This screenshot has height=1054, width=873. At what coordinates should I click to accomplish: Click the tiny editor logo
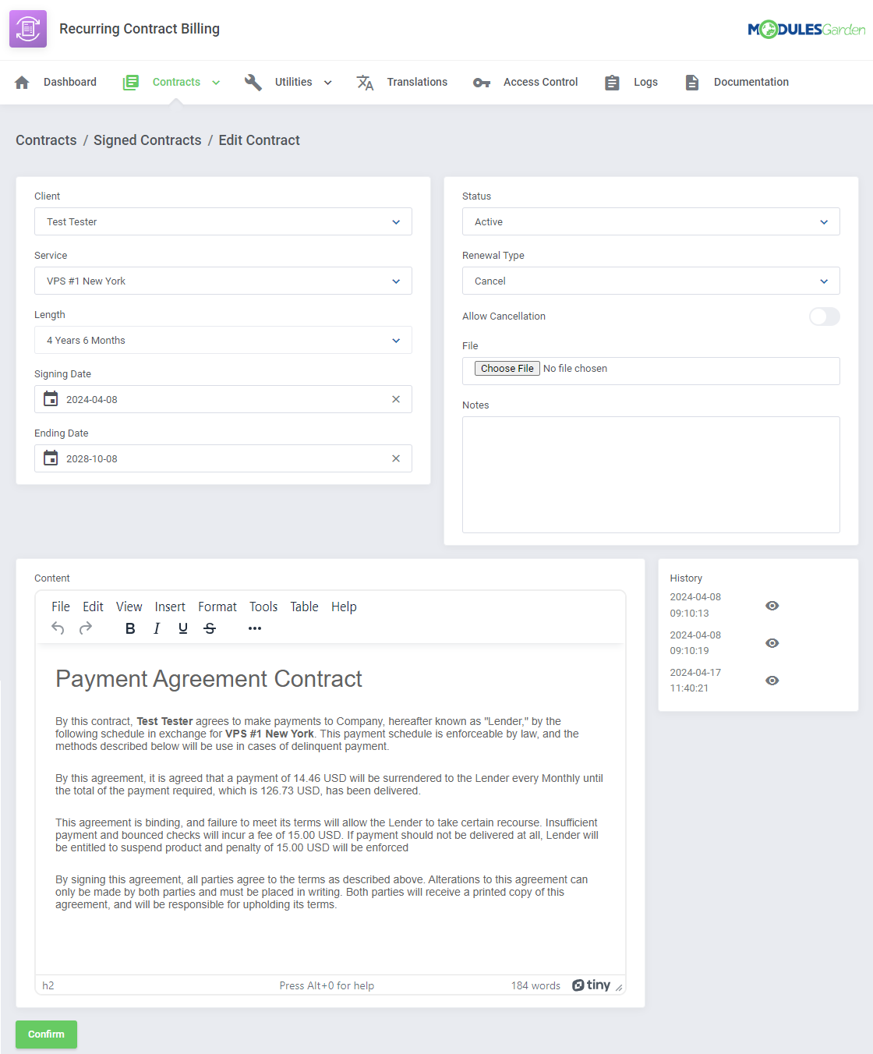591,985
